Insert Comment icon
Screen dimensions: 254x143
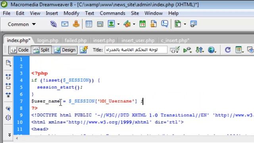165,24
